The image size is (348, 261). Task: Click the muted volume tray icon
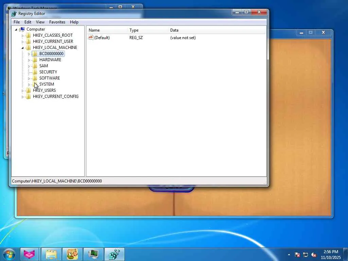click(314, 255)
